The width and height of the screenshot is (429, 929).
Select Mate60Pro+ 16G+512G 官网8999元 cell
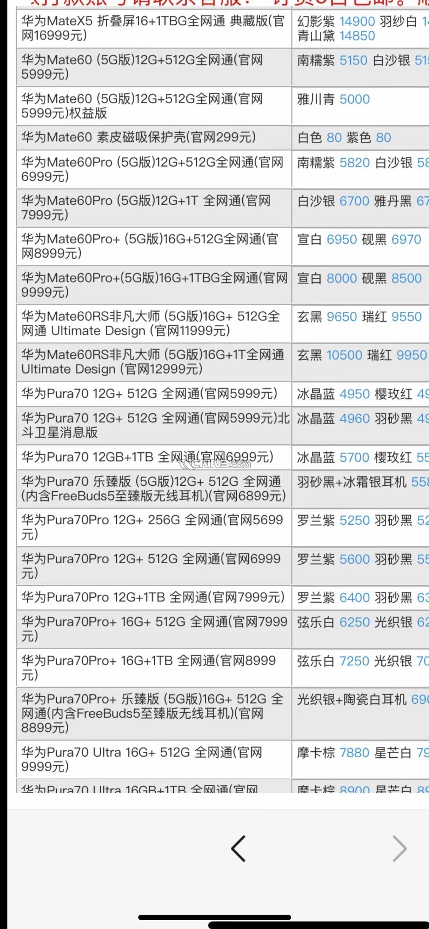[154, 246]
